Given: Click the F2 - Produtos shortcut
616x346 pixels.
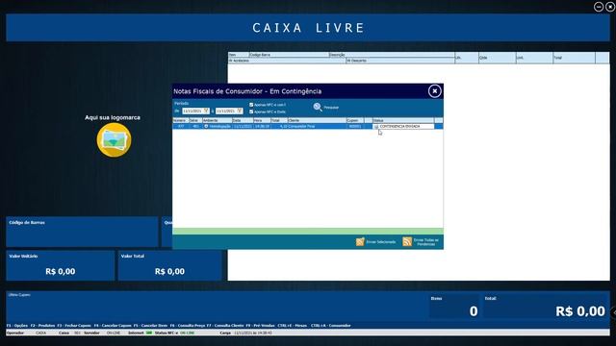Looking at the screenshot, I should [42, 325].
